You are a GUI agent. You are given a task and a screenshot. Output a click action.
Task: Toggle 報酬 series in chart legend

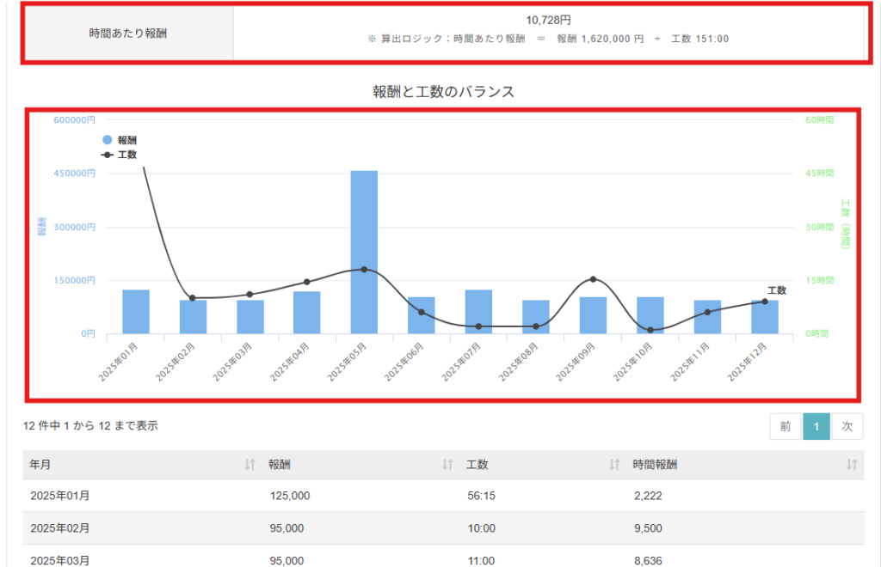click(x=120, y=139)
